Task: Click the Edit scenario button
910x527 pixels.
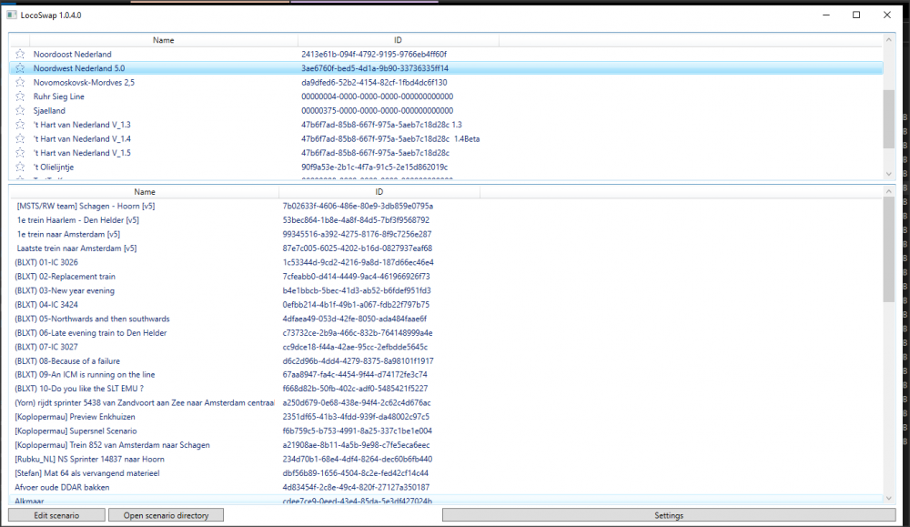Action: click(56, 515)
